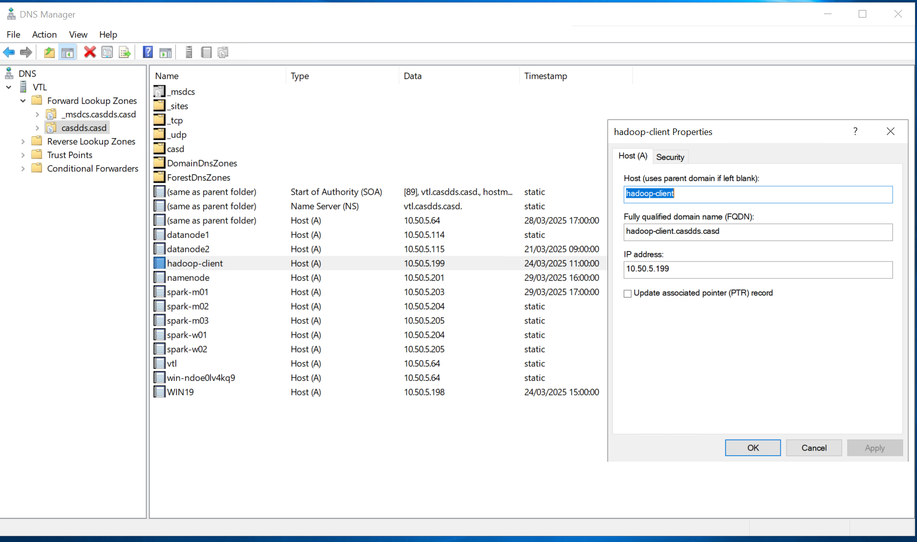Click the Export List toolbar icon
The image size is (917, 542).
coord(124,52)
